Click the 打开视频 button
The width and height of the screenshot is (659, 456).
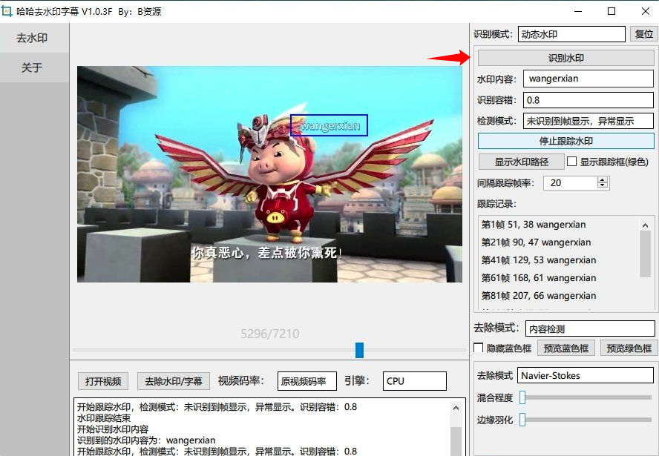(x=103, y=381)
